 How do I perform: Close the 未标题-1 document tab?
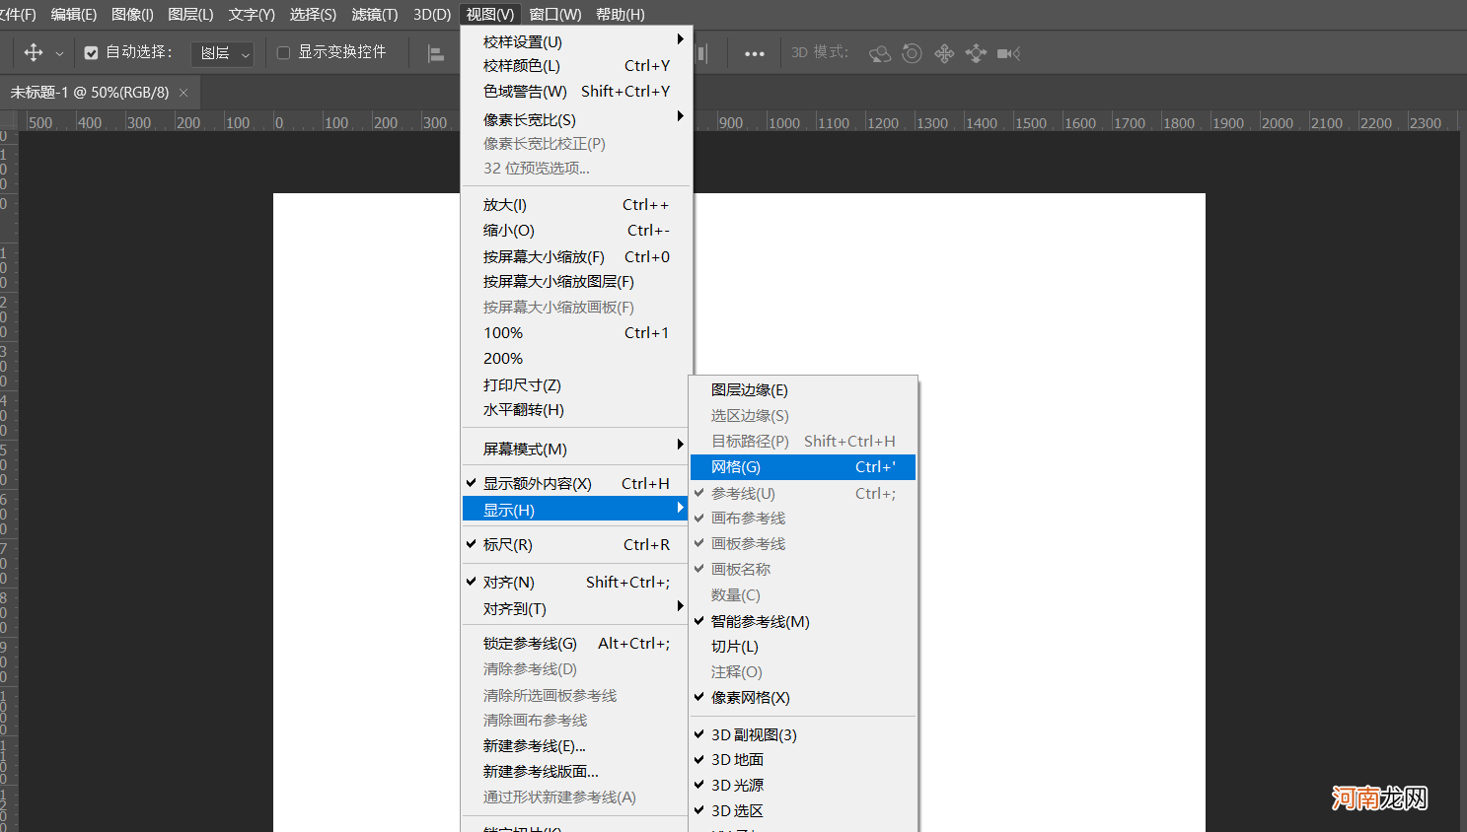pyautogui.click(x=183, y=93)
